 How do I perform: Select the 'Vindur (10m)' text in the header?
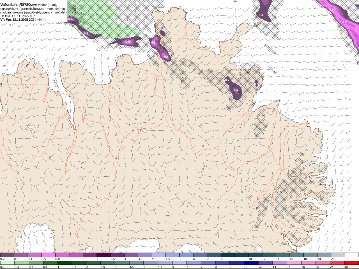pos(47,4)
